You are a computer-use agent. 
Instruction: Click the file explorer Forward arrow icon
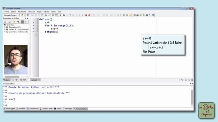pos(10,22)
